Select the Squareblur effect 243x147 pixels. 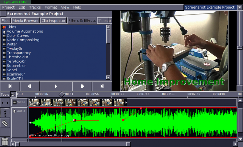click(16, 66)
